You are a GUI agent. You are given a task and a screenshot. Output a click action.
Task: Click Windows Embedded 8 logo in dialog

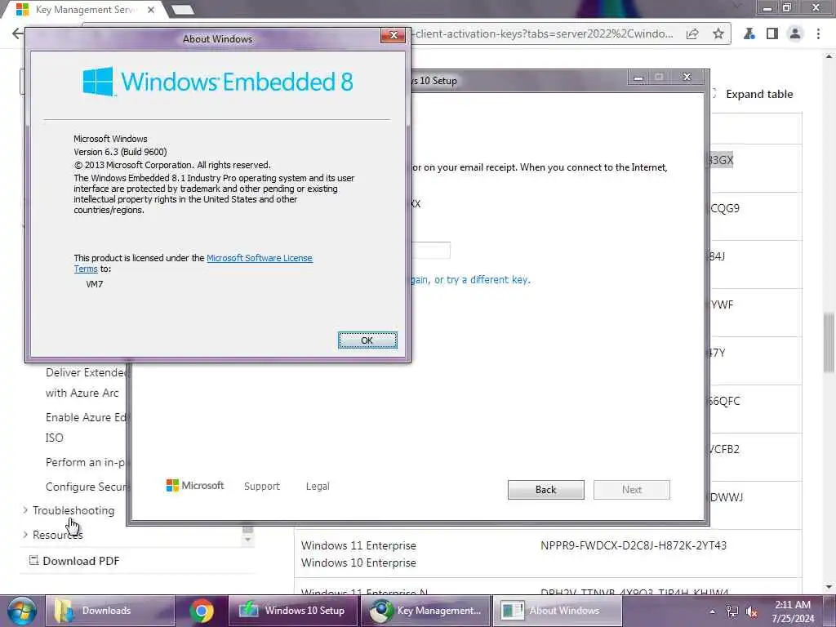point(217,82)
